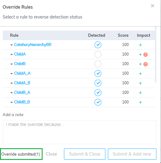
Task: Click green plus impact icon for ChildA_A
Action: [x=140, y=73]
